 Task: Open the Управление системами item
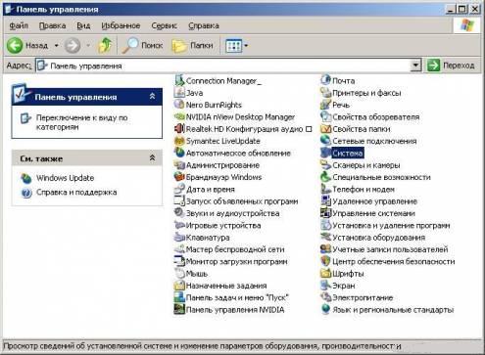point(367,213)
